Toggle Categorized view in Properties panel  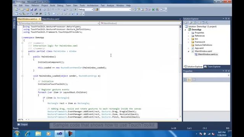185,80
